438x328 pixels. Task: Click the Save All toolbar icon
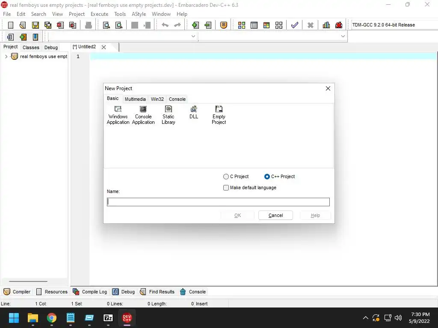click(48, 25)
